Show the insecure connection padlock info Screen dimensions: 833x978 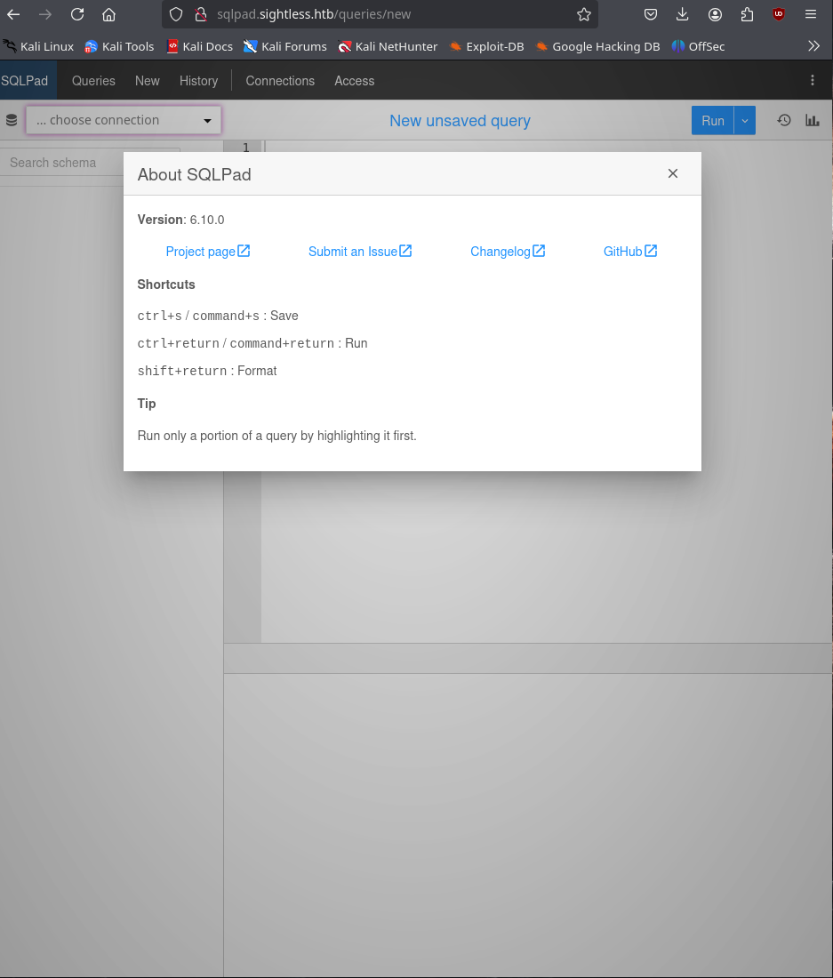[x=201, y=14]
